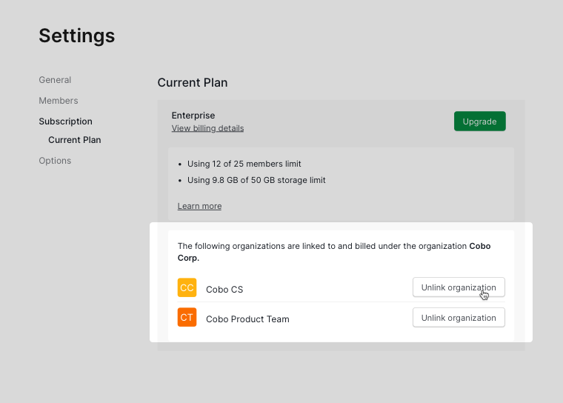Click the orange CT organization avatar
Viewport: 563px width, 403px height.
click(187, 318)
